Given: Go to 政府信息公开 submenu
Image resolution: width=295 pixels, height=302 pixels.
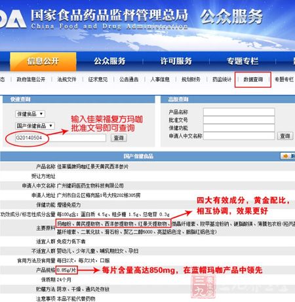Looking at the screenshot, I should coord(31,79).
